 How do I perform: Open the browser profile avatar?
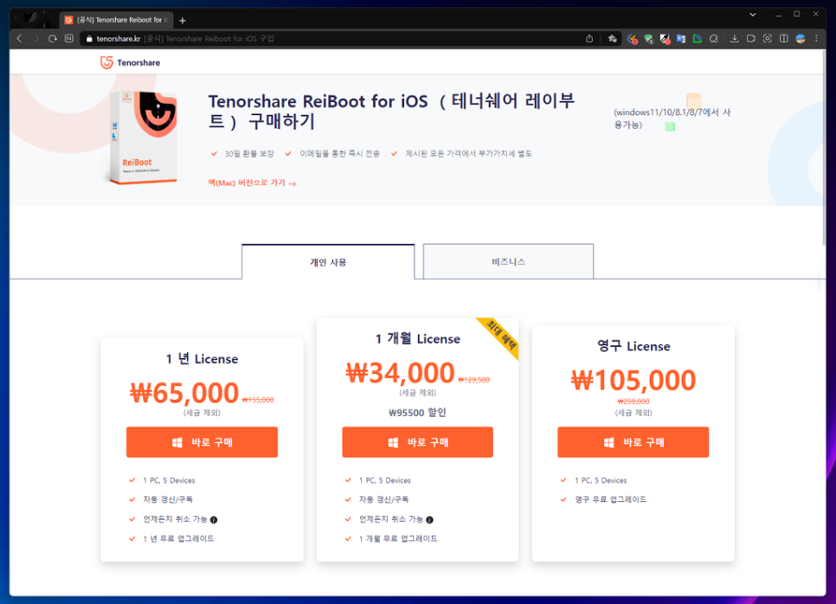(801, 39)
